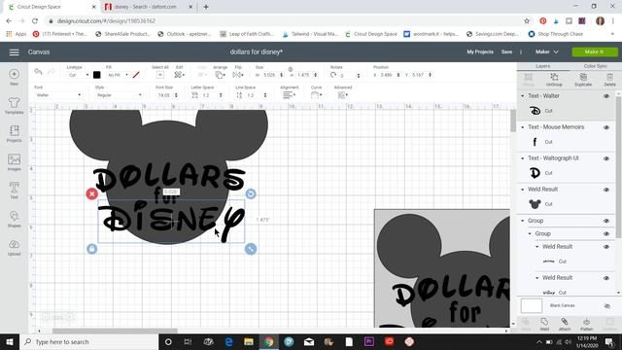Click the Flatten tool

coord(586,324)
